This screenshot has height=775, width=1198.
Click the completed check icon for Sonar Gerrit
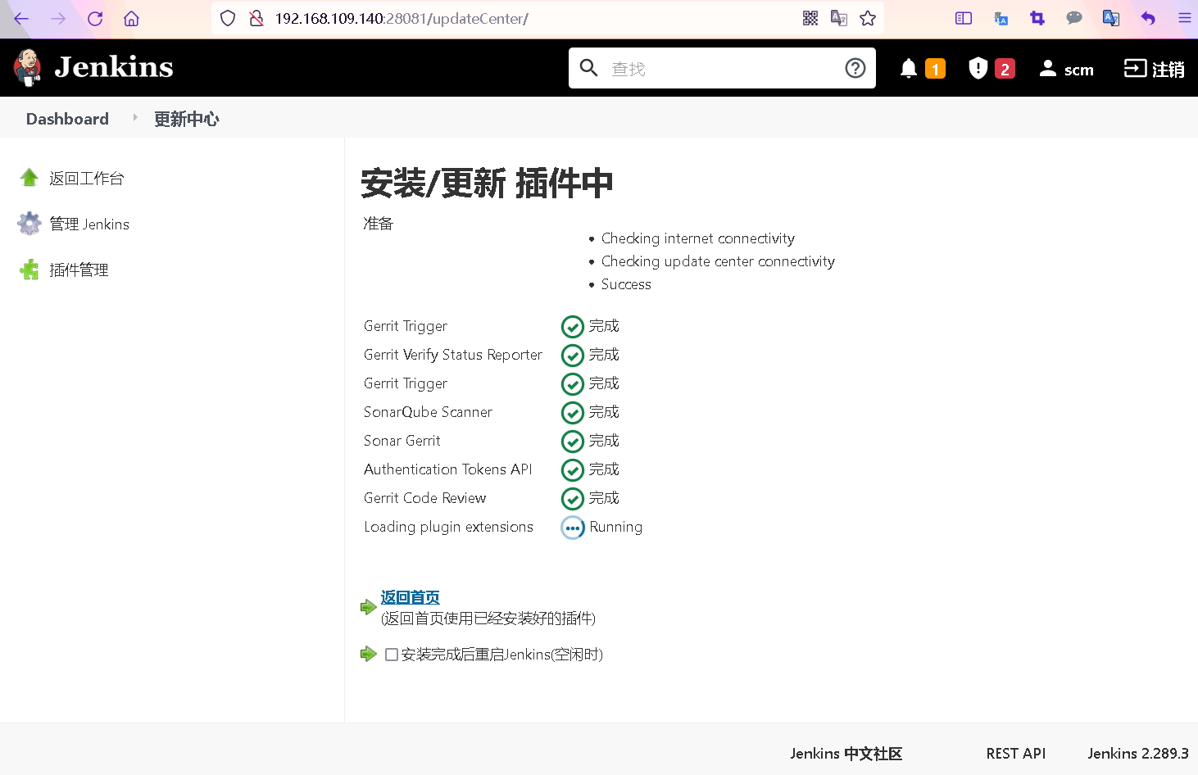pos(573,442)
